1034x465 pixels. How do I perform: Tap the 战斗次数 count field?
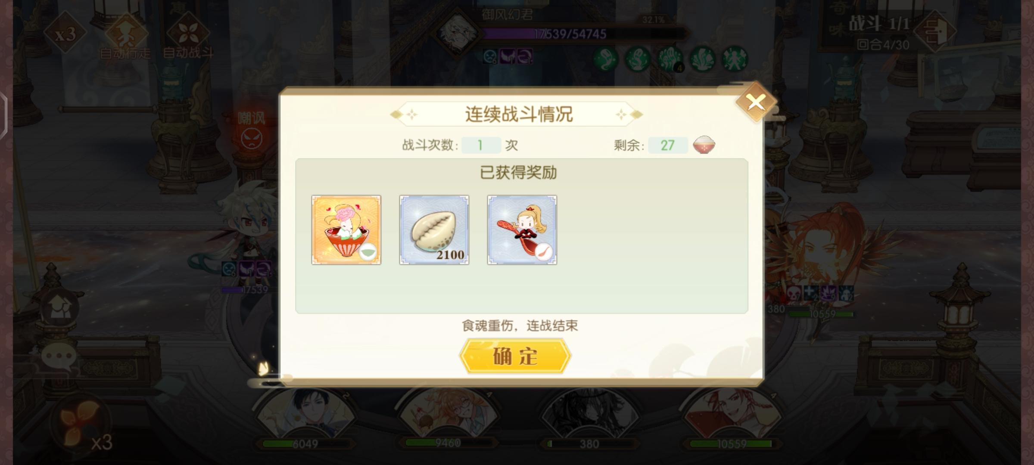click(x=481, y=145)
